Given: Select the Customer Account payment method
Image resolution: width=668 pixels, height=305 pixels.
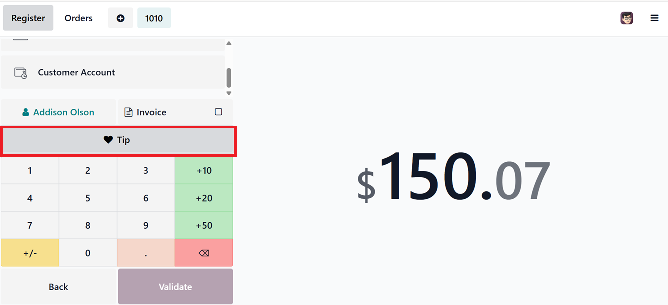Looking at the screenshot, I should [113, 72].
